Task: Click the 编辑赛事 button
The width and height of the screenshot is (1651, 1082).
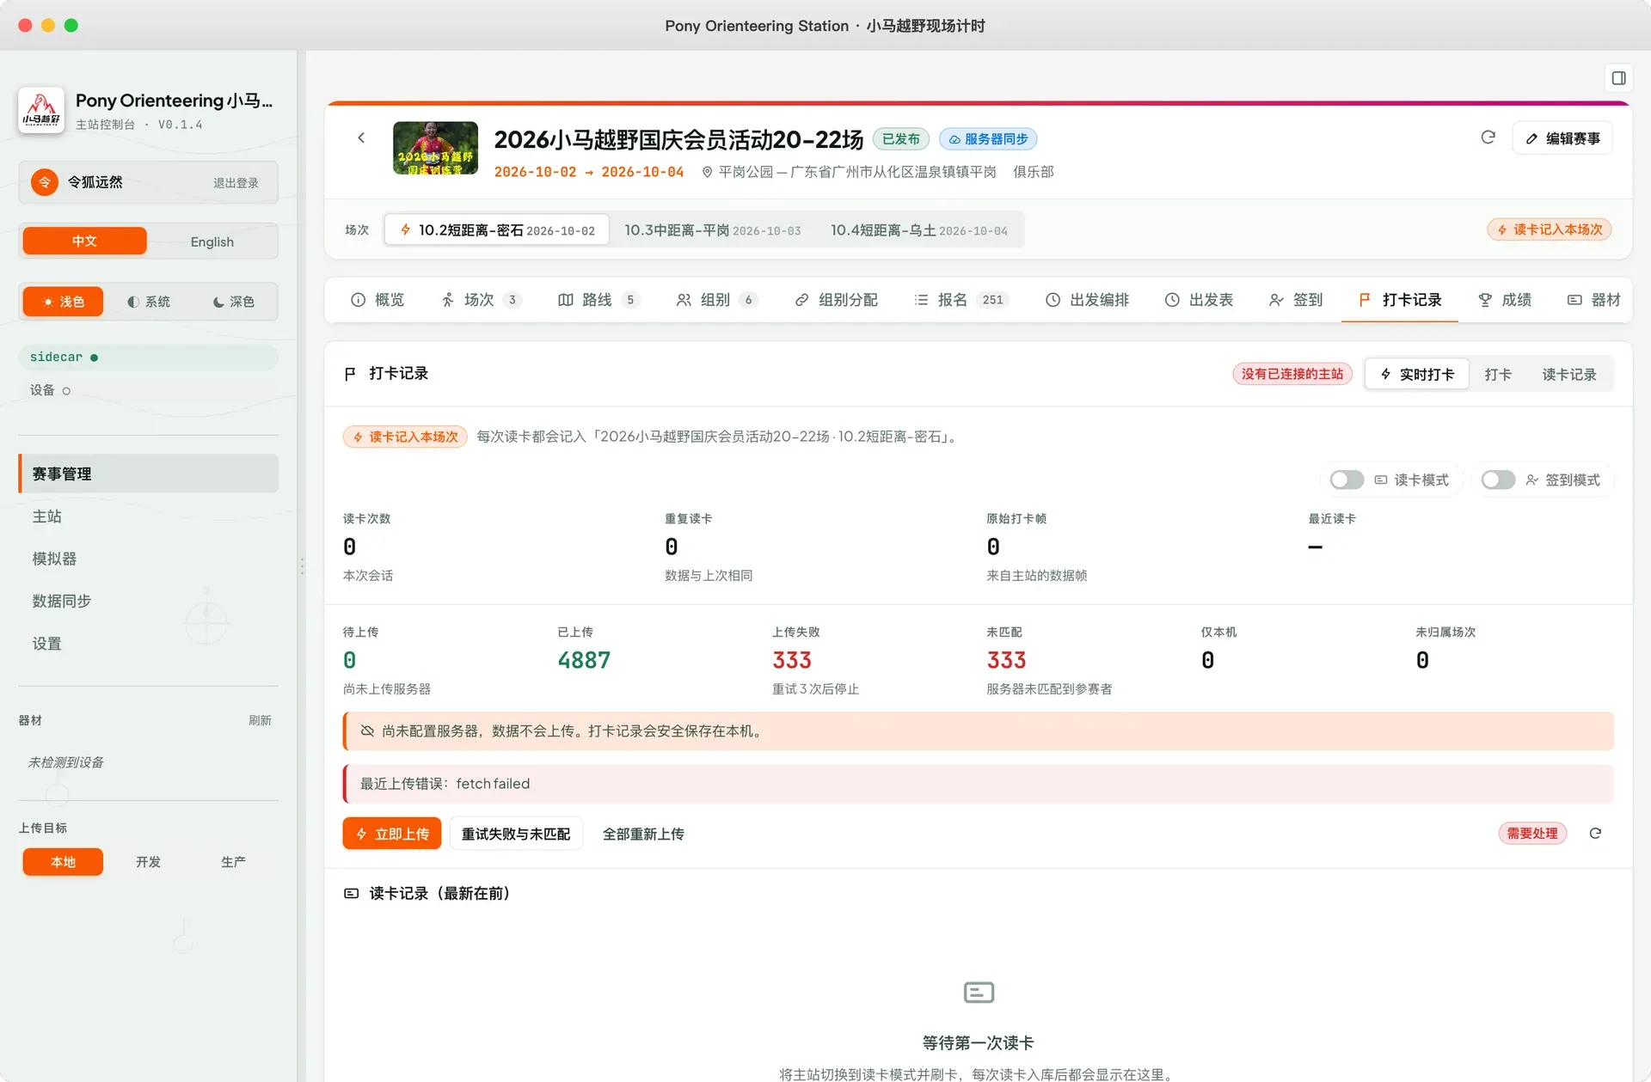Action: [x=1562, y=138]
